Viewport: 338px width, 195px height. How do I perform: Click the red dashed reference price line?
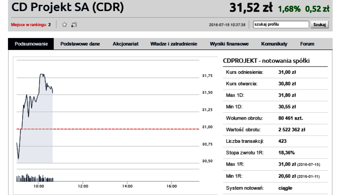(x=108, y=129)
